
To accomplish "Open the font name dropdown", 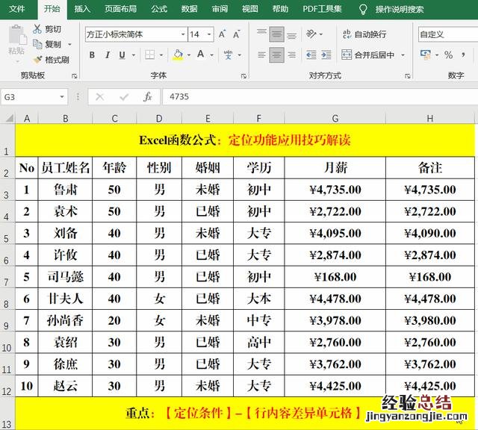I will [x=183, y=34].
